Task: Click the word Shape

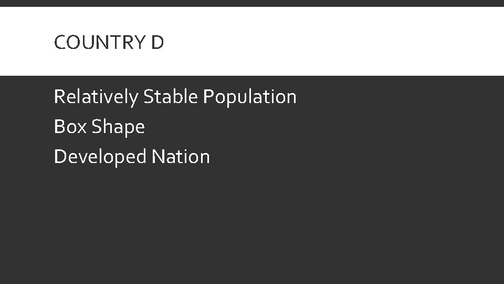Action: pyautogui.click(x=118, y=127)
